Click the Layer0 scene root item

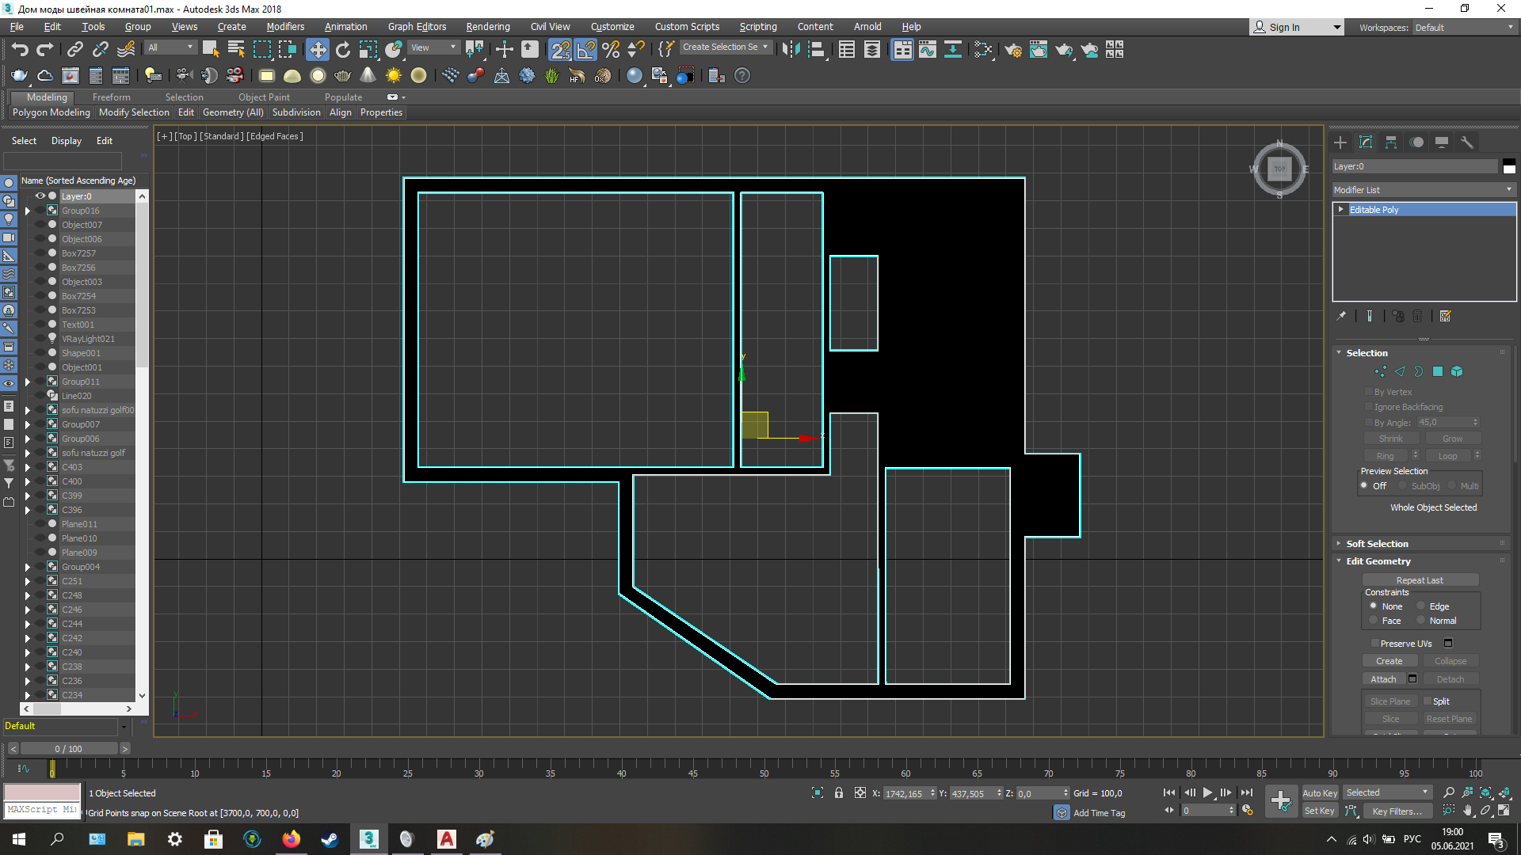click(75, 196)
